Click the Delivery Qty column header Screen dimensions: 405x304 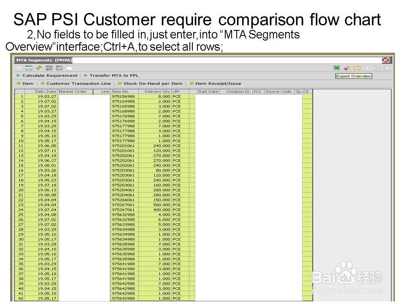tap(155, 92)
